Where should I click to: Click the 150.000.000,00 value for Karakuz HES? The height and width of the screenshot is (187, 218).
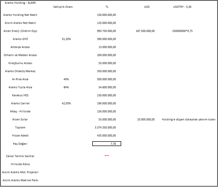click(x=107, y=96)
